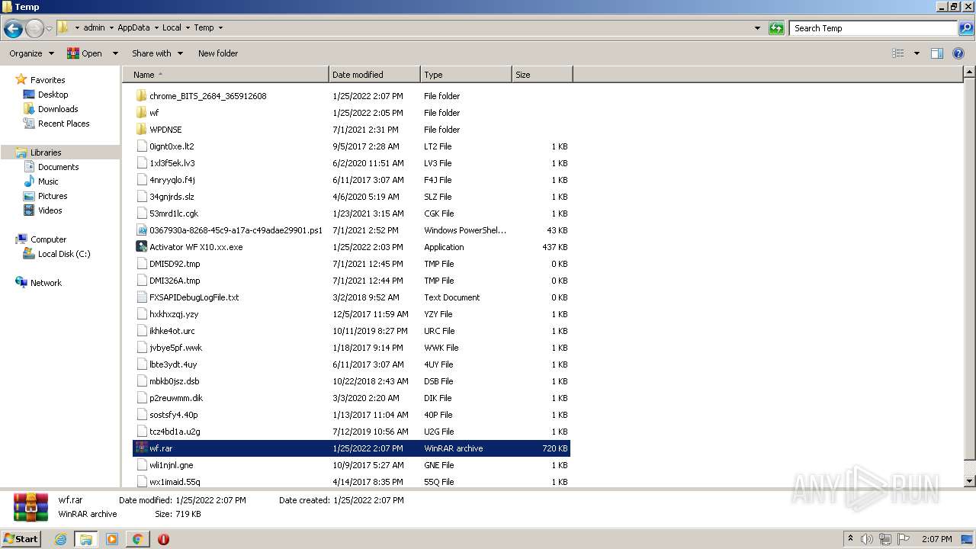Select file 4nryyqlo.f4j
The width and height of the screenshot is (976, 549).
tap(172, 180)
